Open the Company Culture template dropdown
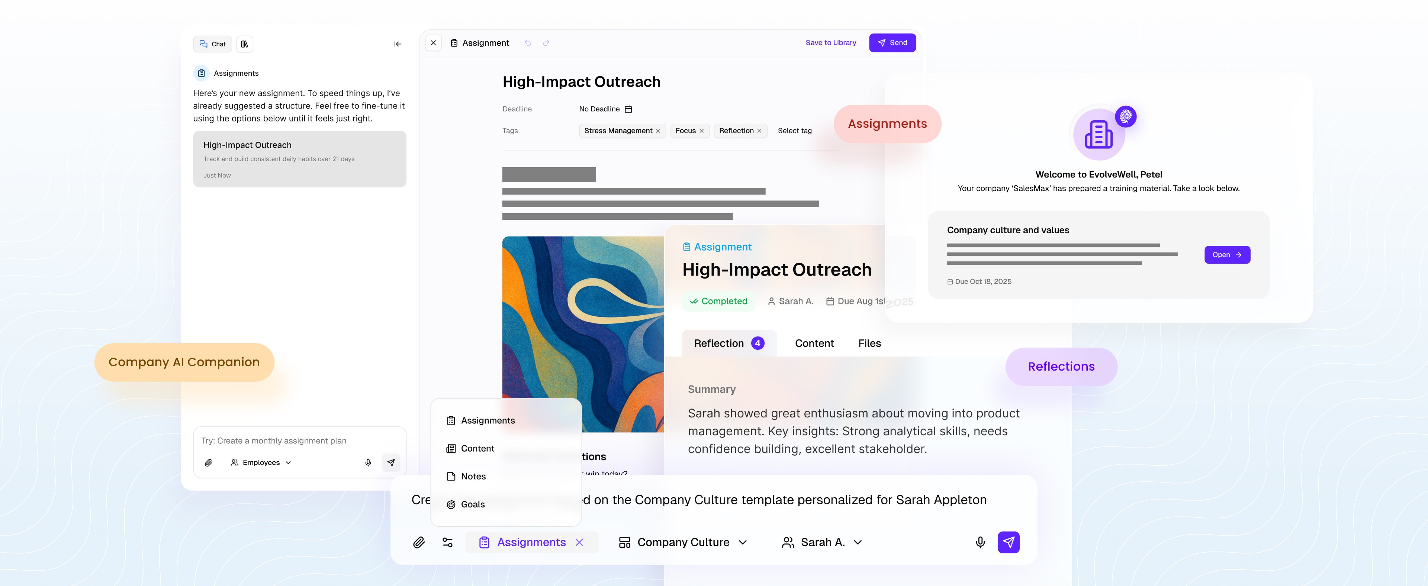The height and width of the screenshot is (586, 1428). click(683, 542)
